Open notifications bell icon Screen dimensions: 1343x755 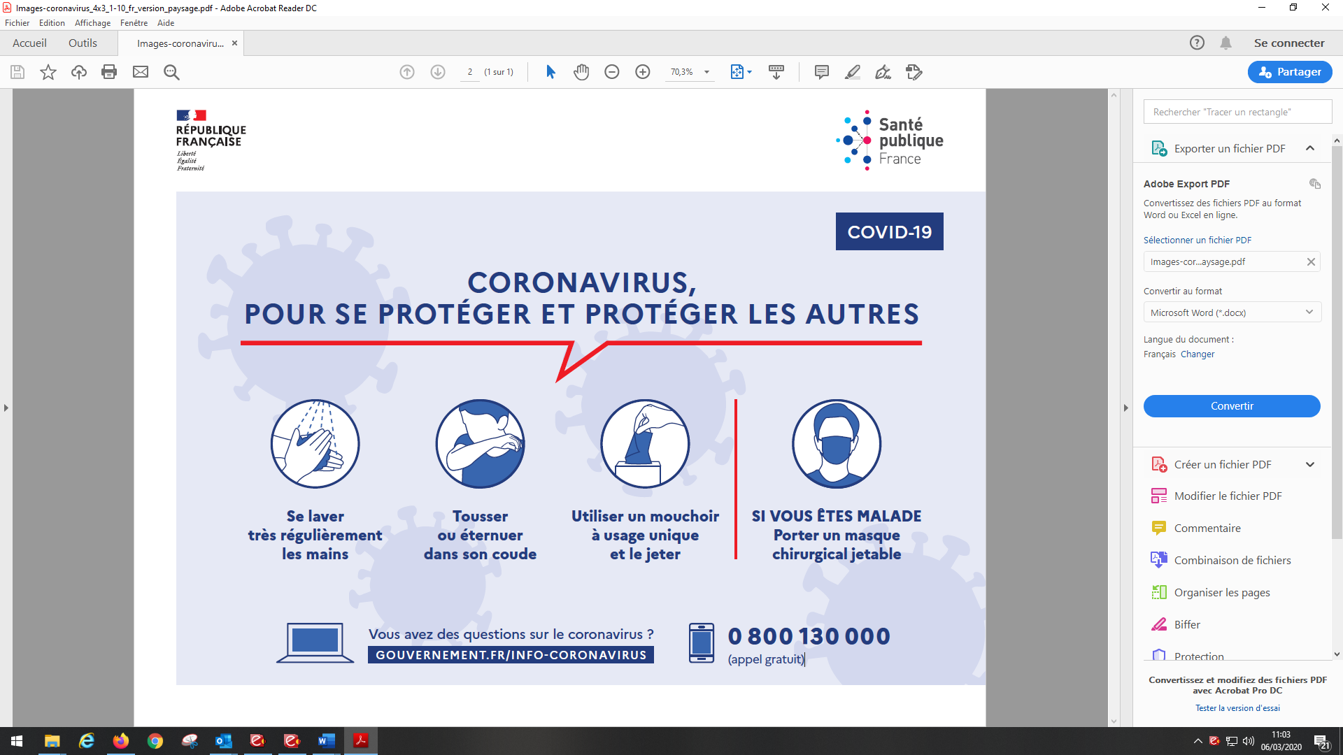pos(1225,43)
